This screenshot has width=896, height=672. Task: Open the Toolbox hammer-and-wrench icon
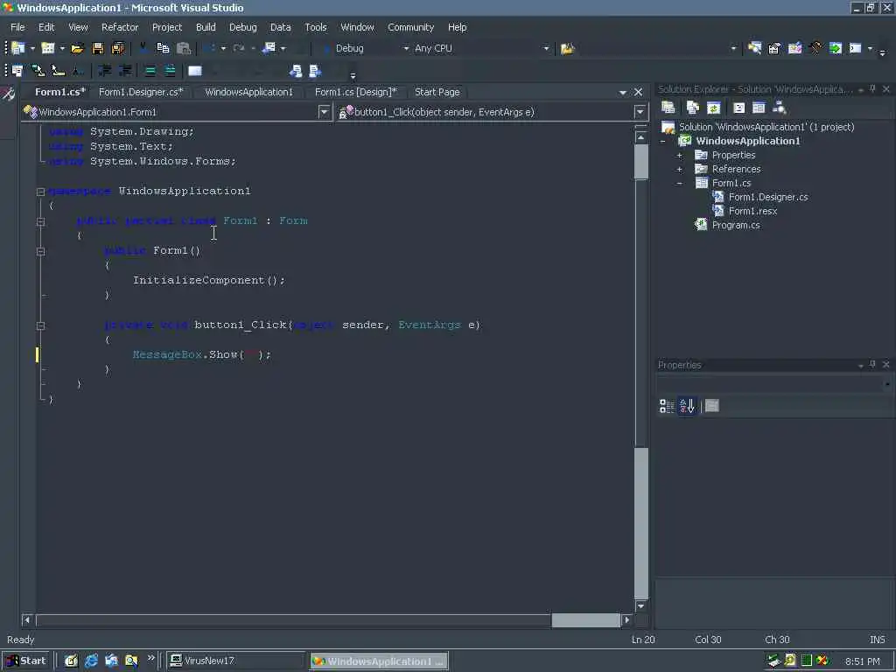pos(815,49)
